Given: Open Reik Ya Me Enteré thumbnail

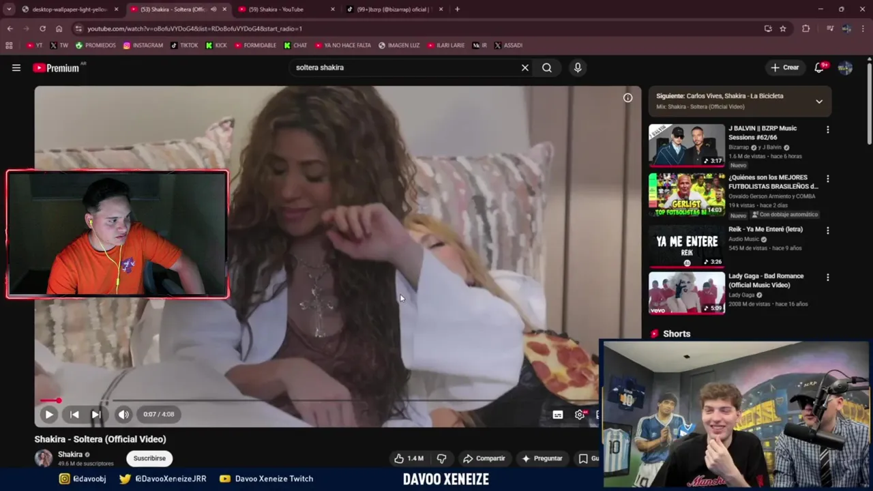Looking at the screenshot, I should [687, 245].
